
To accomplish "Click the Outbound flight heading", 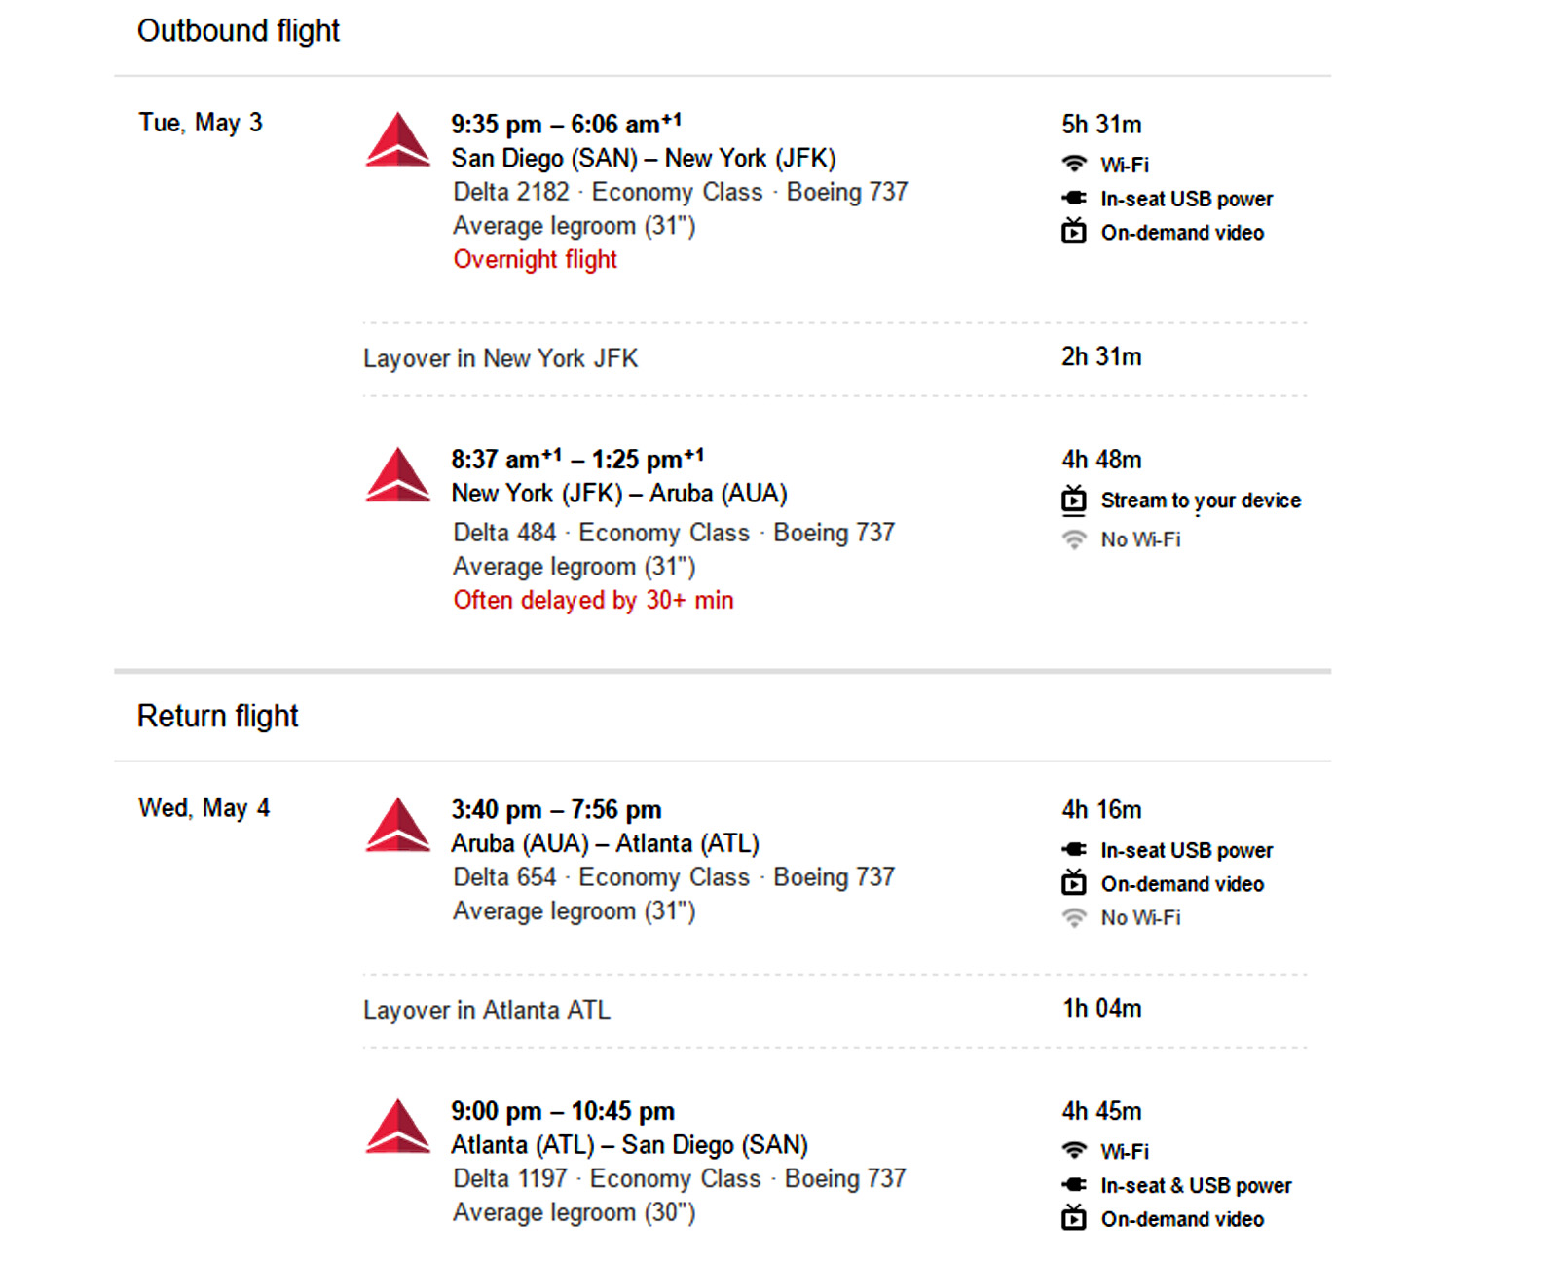I will (x=239, y=31).
